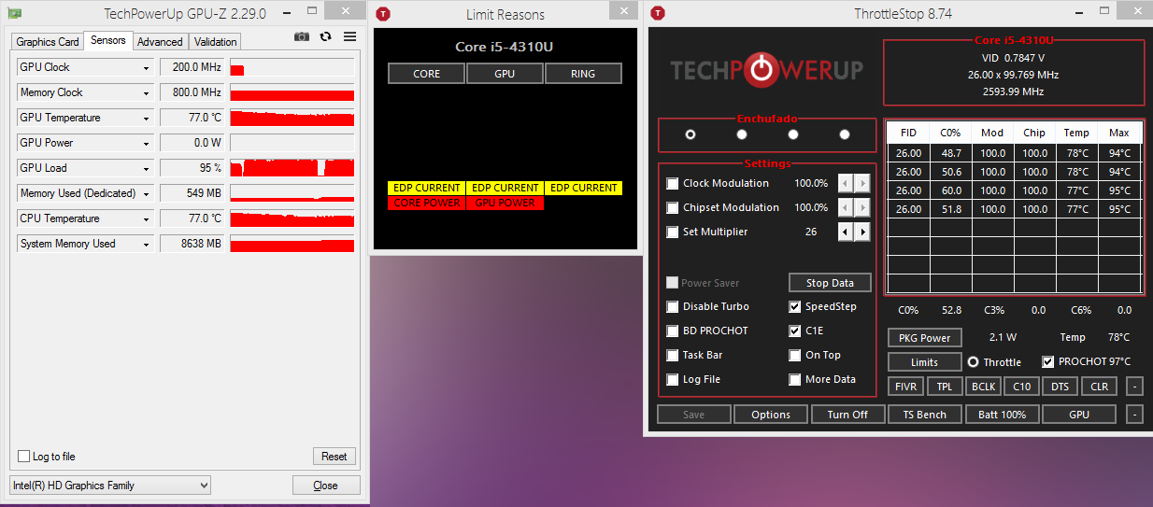Take a GPU-Z screenshot with camera icon
This screenshot has width=1153, height=507.
[x=302, y=36]
